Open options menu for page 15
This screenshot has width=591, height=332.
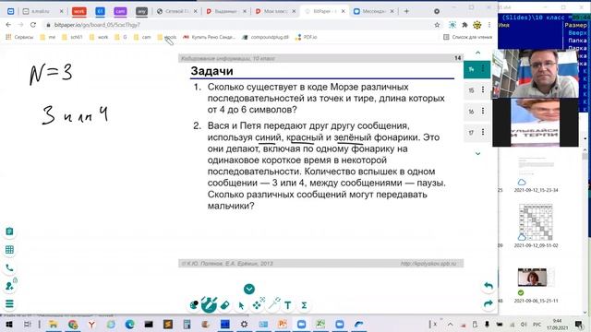tap(483, 89)
